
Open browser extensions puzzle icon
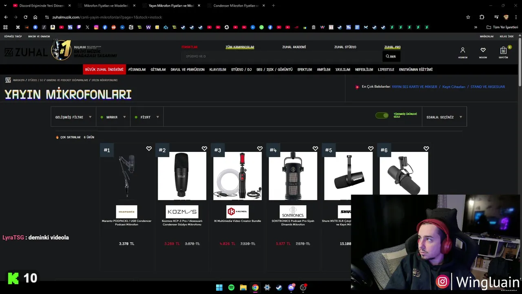tap(482, 17)
